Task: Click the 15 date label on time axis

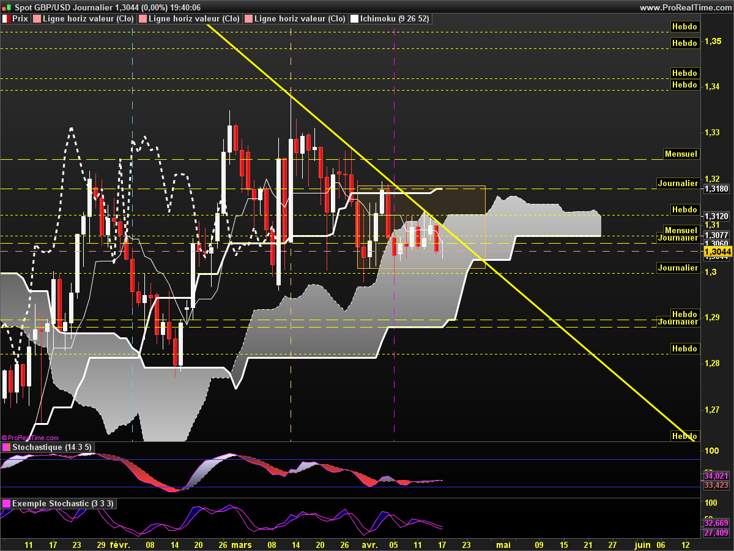Action: 563,544
